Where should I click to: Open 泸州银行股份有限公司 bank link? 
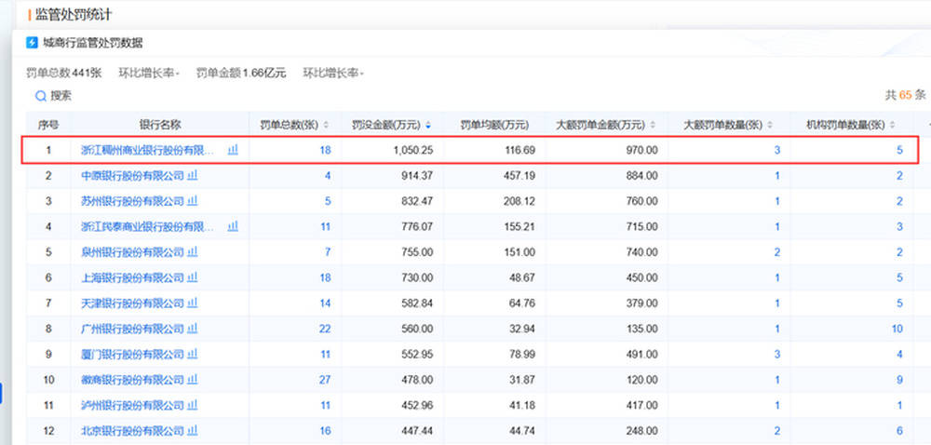click(132, 405)
